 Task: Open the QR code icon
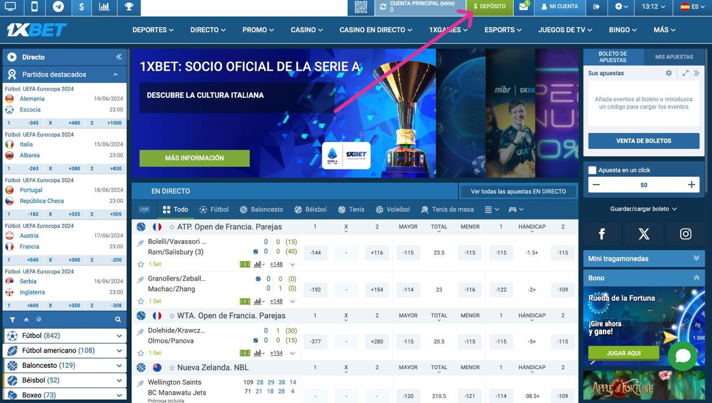[361, 7]
